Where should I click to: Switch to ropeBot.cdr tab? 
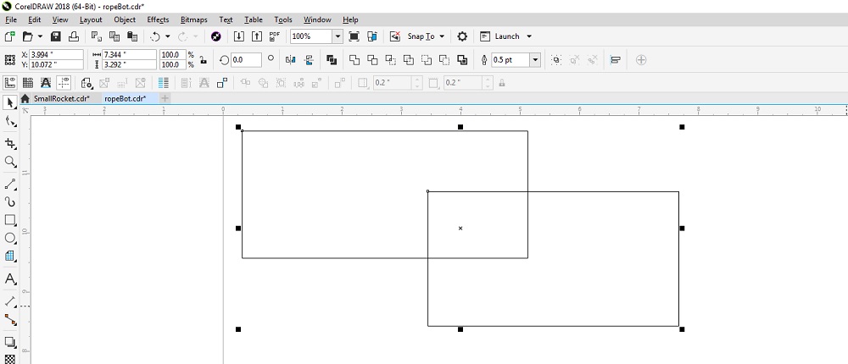pos(126,98)
